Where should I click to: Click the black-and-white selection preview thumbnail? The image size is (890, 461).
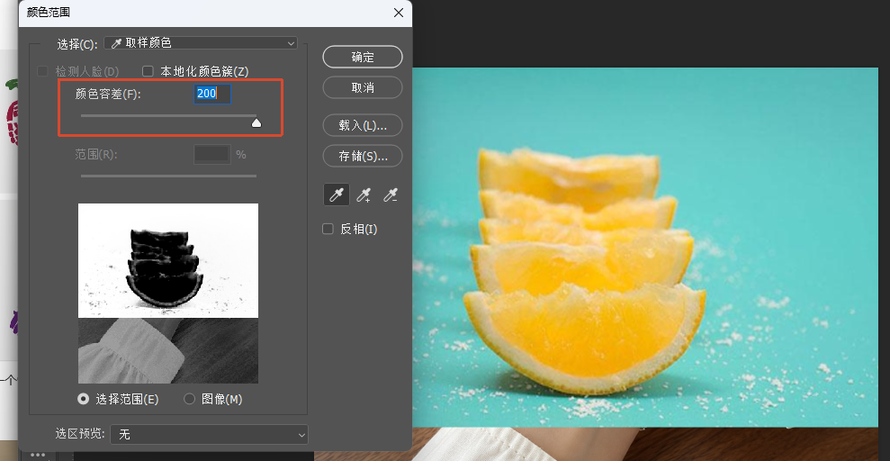(168, 260)
